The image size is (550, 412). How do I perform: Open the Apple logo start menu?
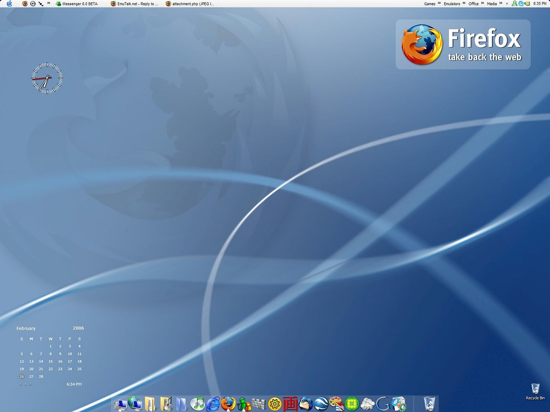[9, 3]
